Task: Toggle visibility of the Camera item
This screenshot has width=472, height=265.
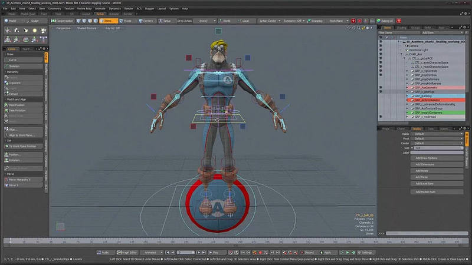Action: click(381, 46)
